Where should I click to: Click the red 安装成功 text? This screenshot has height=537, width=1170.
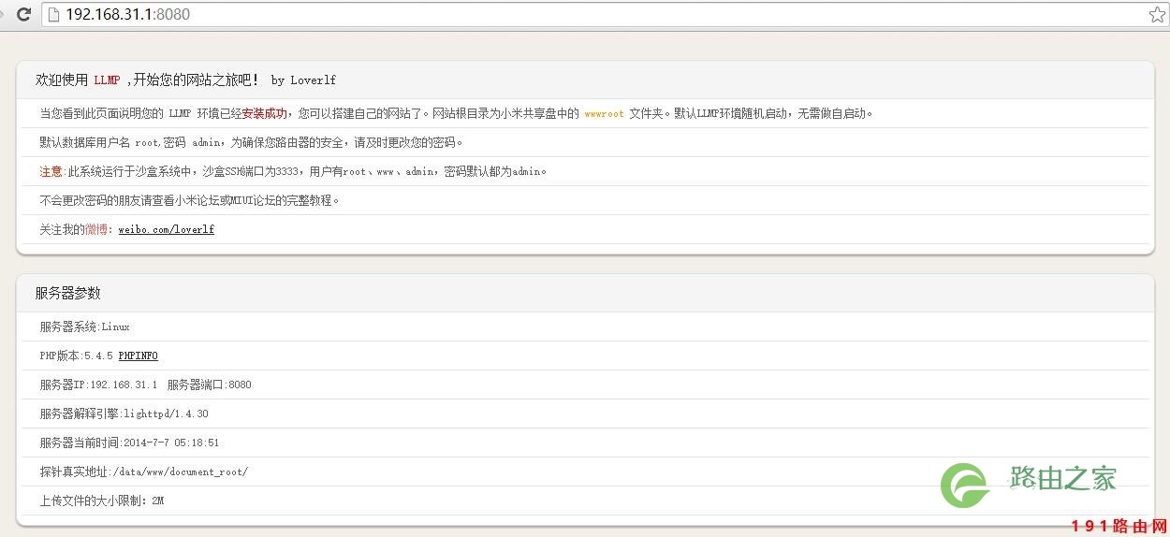265,113
